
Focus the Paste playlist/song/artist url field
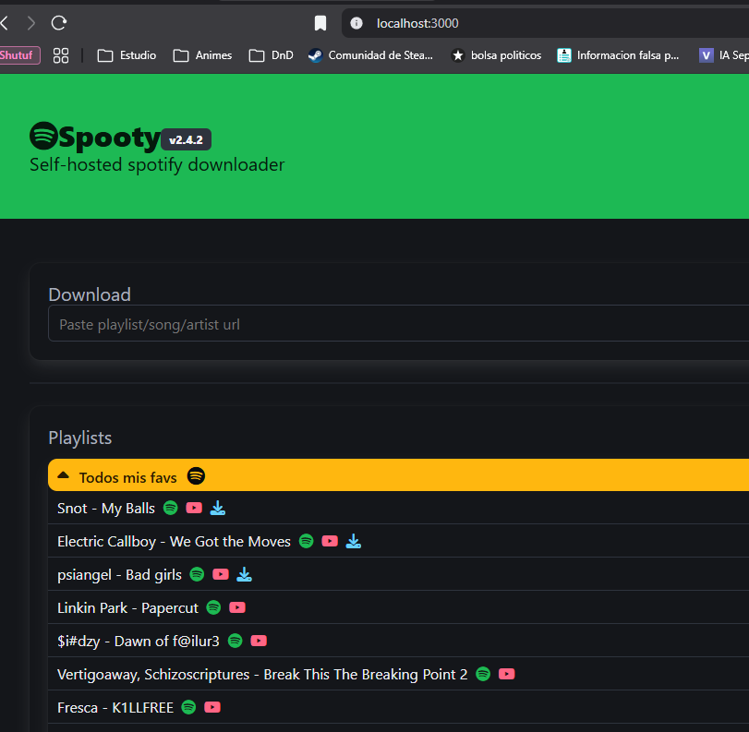(x=398, y=324)
